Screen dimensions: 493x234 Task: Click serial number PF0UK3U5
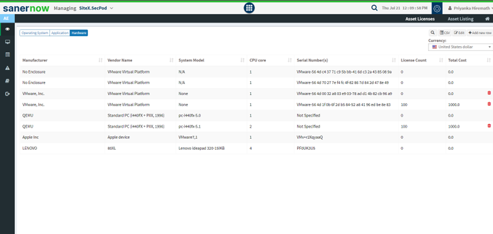pyautogui.click(x=306, y=148)
